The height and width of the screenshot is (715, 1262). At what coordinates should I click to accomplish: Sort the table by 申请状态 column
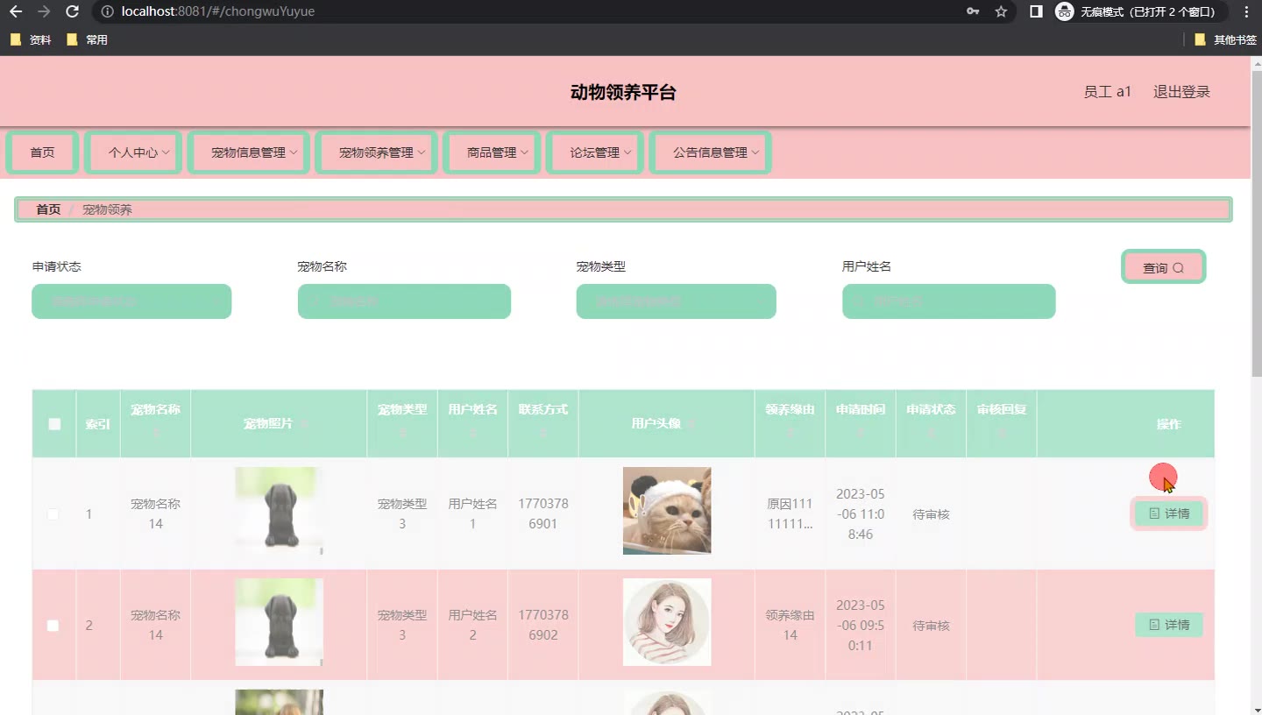point(931,432)
